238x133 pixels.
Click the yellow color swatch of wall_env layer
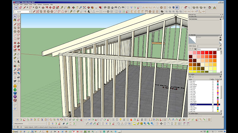(218, 111)
